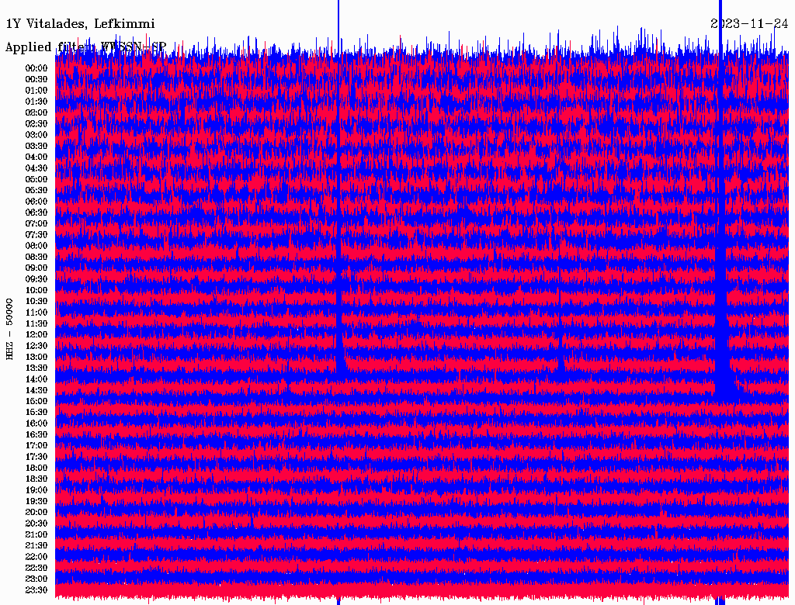
Task: Select the 20:00 time row label
Action: (36, 512)
